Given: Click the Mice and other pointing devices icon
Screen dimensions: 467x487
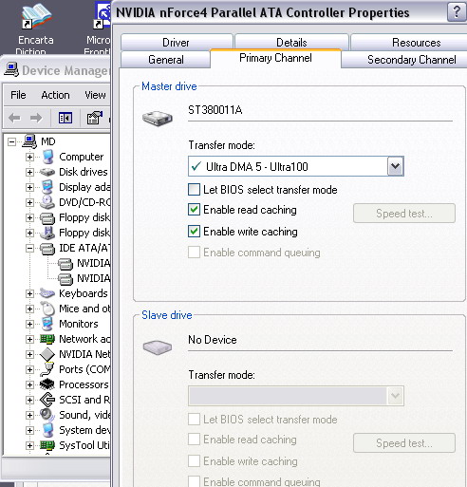Looking at the screenshot, I should pyautogui.click(x=48, y=309).
